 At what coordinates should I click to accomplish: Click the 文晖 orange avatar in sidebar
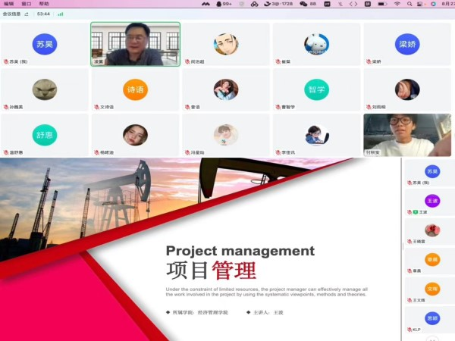coord(432,289)
